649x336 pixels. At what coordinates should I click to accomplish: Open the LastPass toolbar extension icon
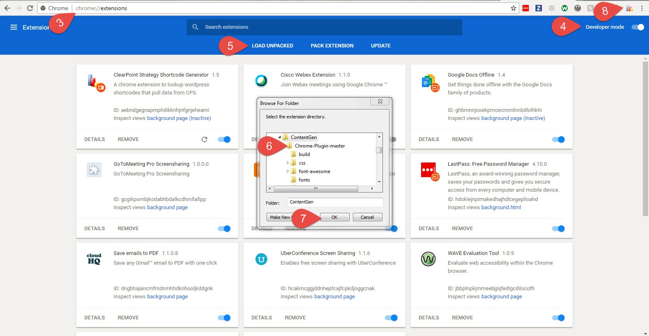tap(526, 8)
